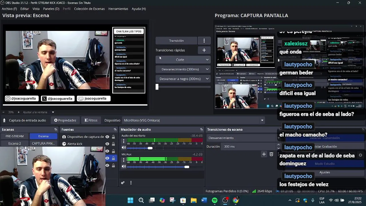Show hidden system tray icons chevron
Viewport: 366px width, 206px height.
coord(290,200)
